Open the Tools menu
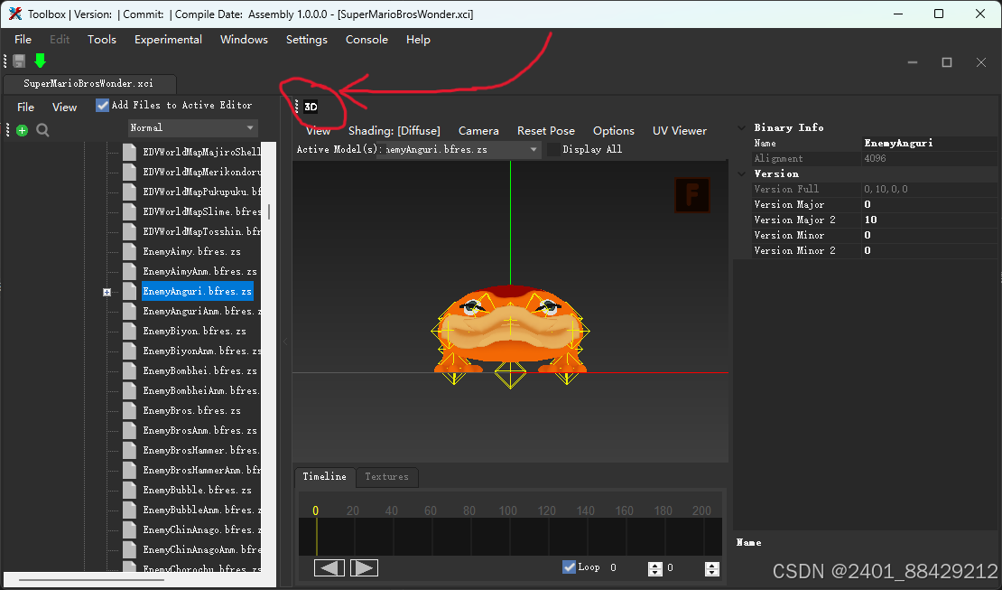 coord(102,40)
